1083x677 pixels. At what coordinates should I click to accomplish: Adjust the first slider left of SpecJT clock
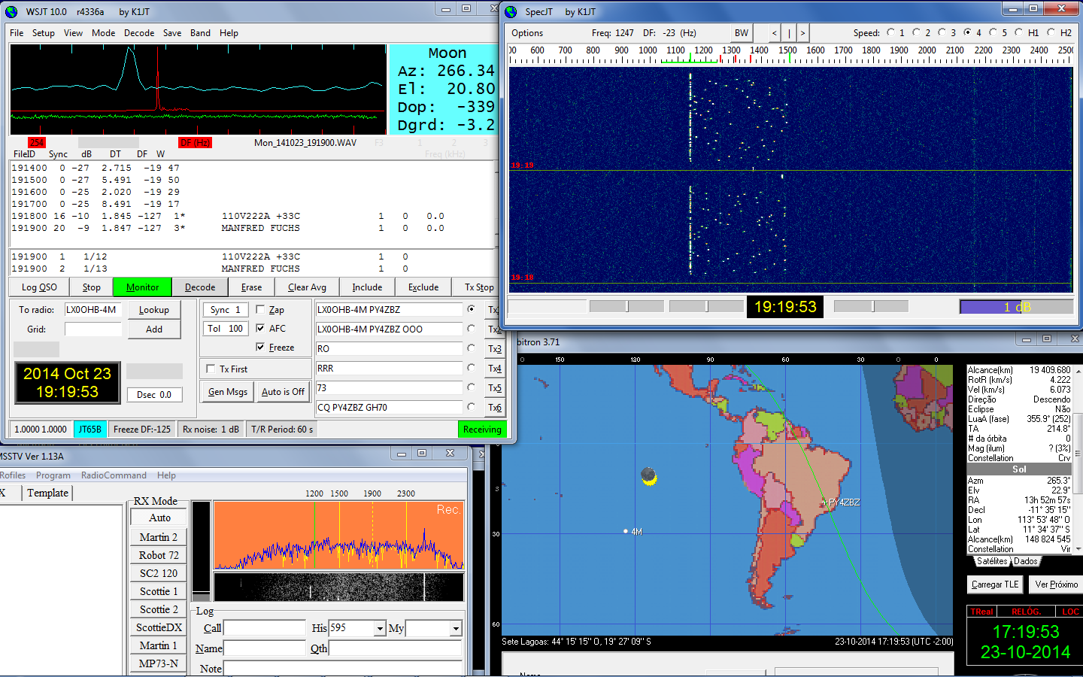[626, 306]
